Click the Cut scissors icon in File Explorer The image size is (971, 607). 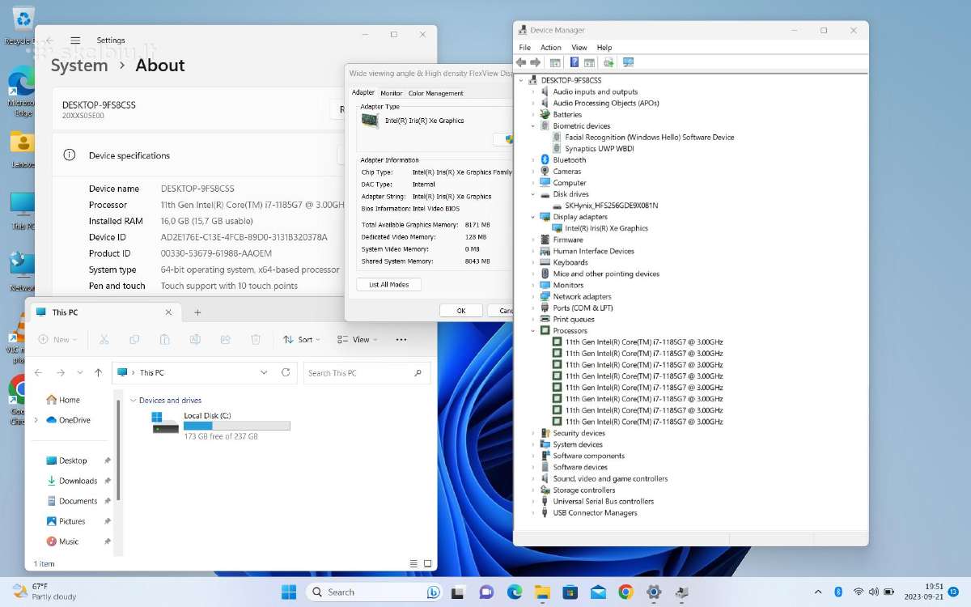click(x=104, y=340)
